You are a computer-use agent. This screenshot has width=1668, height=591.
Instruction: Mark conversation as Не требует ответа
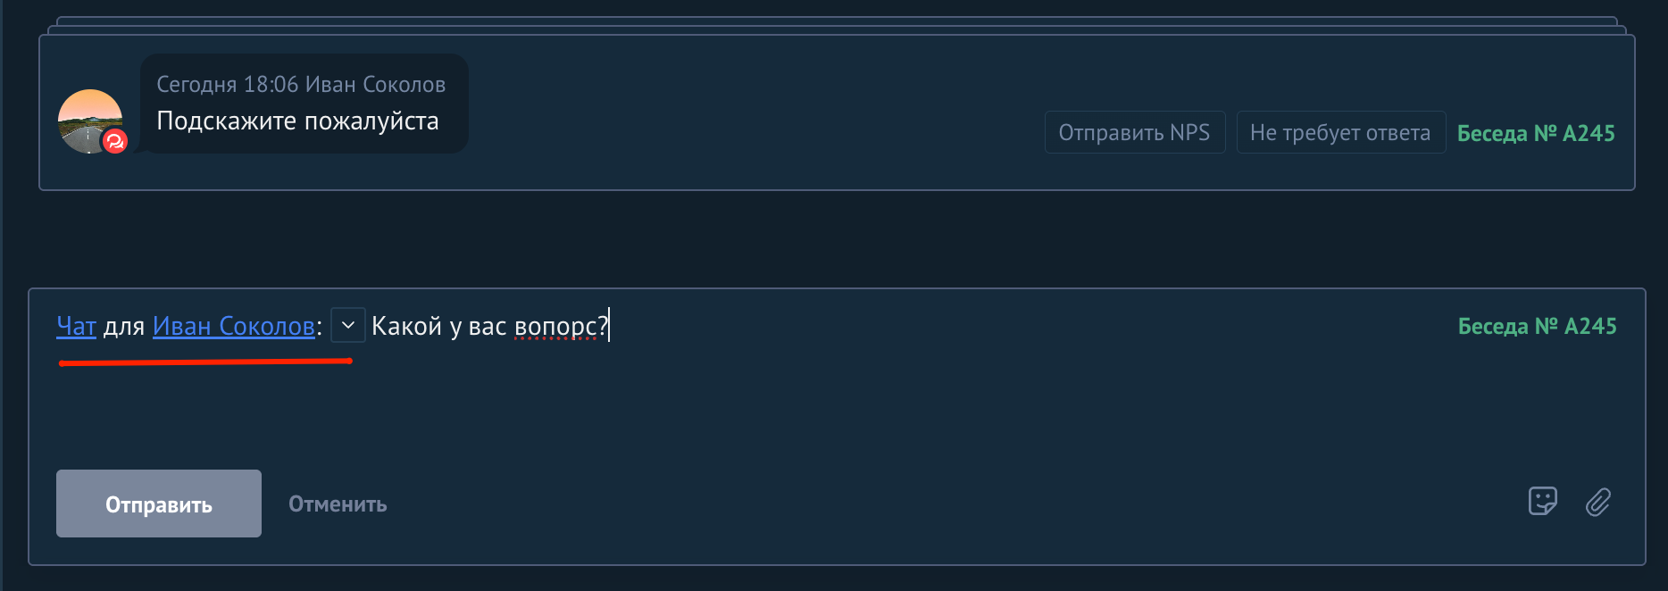coord(1340,132)
